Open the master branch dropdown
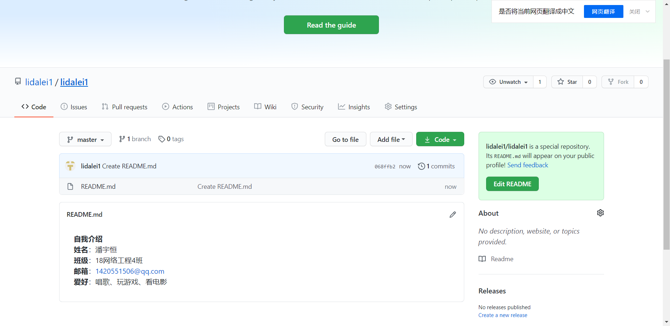This screenshot has width=670, height=326. click(x=85, y=139)
